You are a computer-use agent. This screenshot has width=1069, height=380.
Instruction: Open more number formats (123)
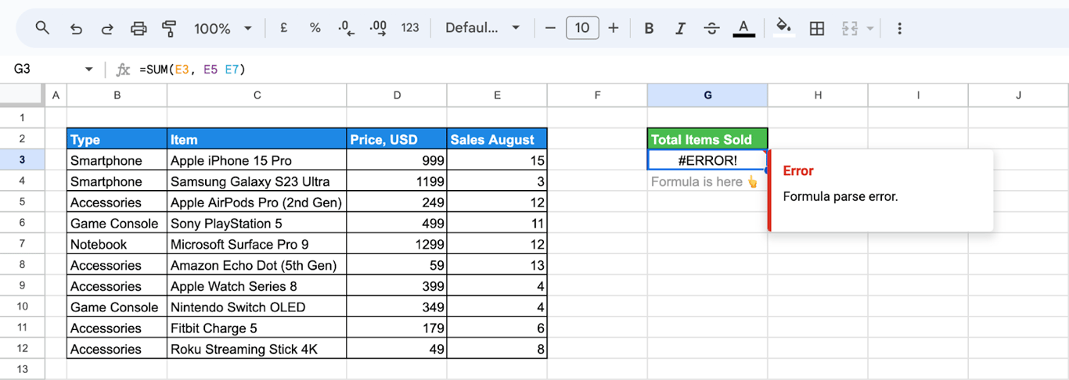(410, 28)
